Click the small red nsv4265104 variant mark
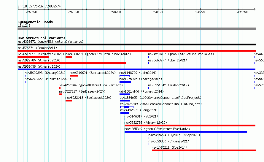 point(60,88)
